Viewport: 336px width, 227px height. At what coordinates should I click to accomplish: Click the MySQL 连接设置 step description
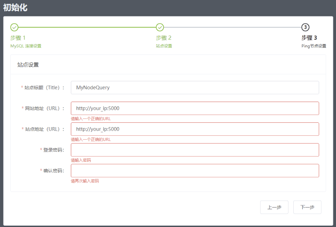26,46
